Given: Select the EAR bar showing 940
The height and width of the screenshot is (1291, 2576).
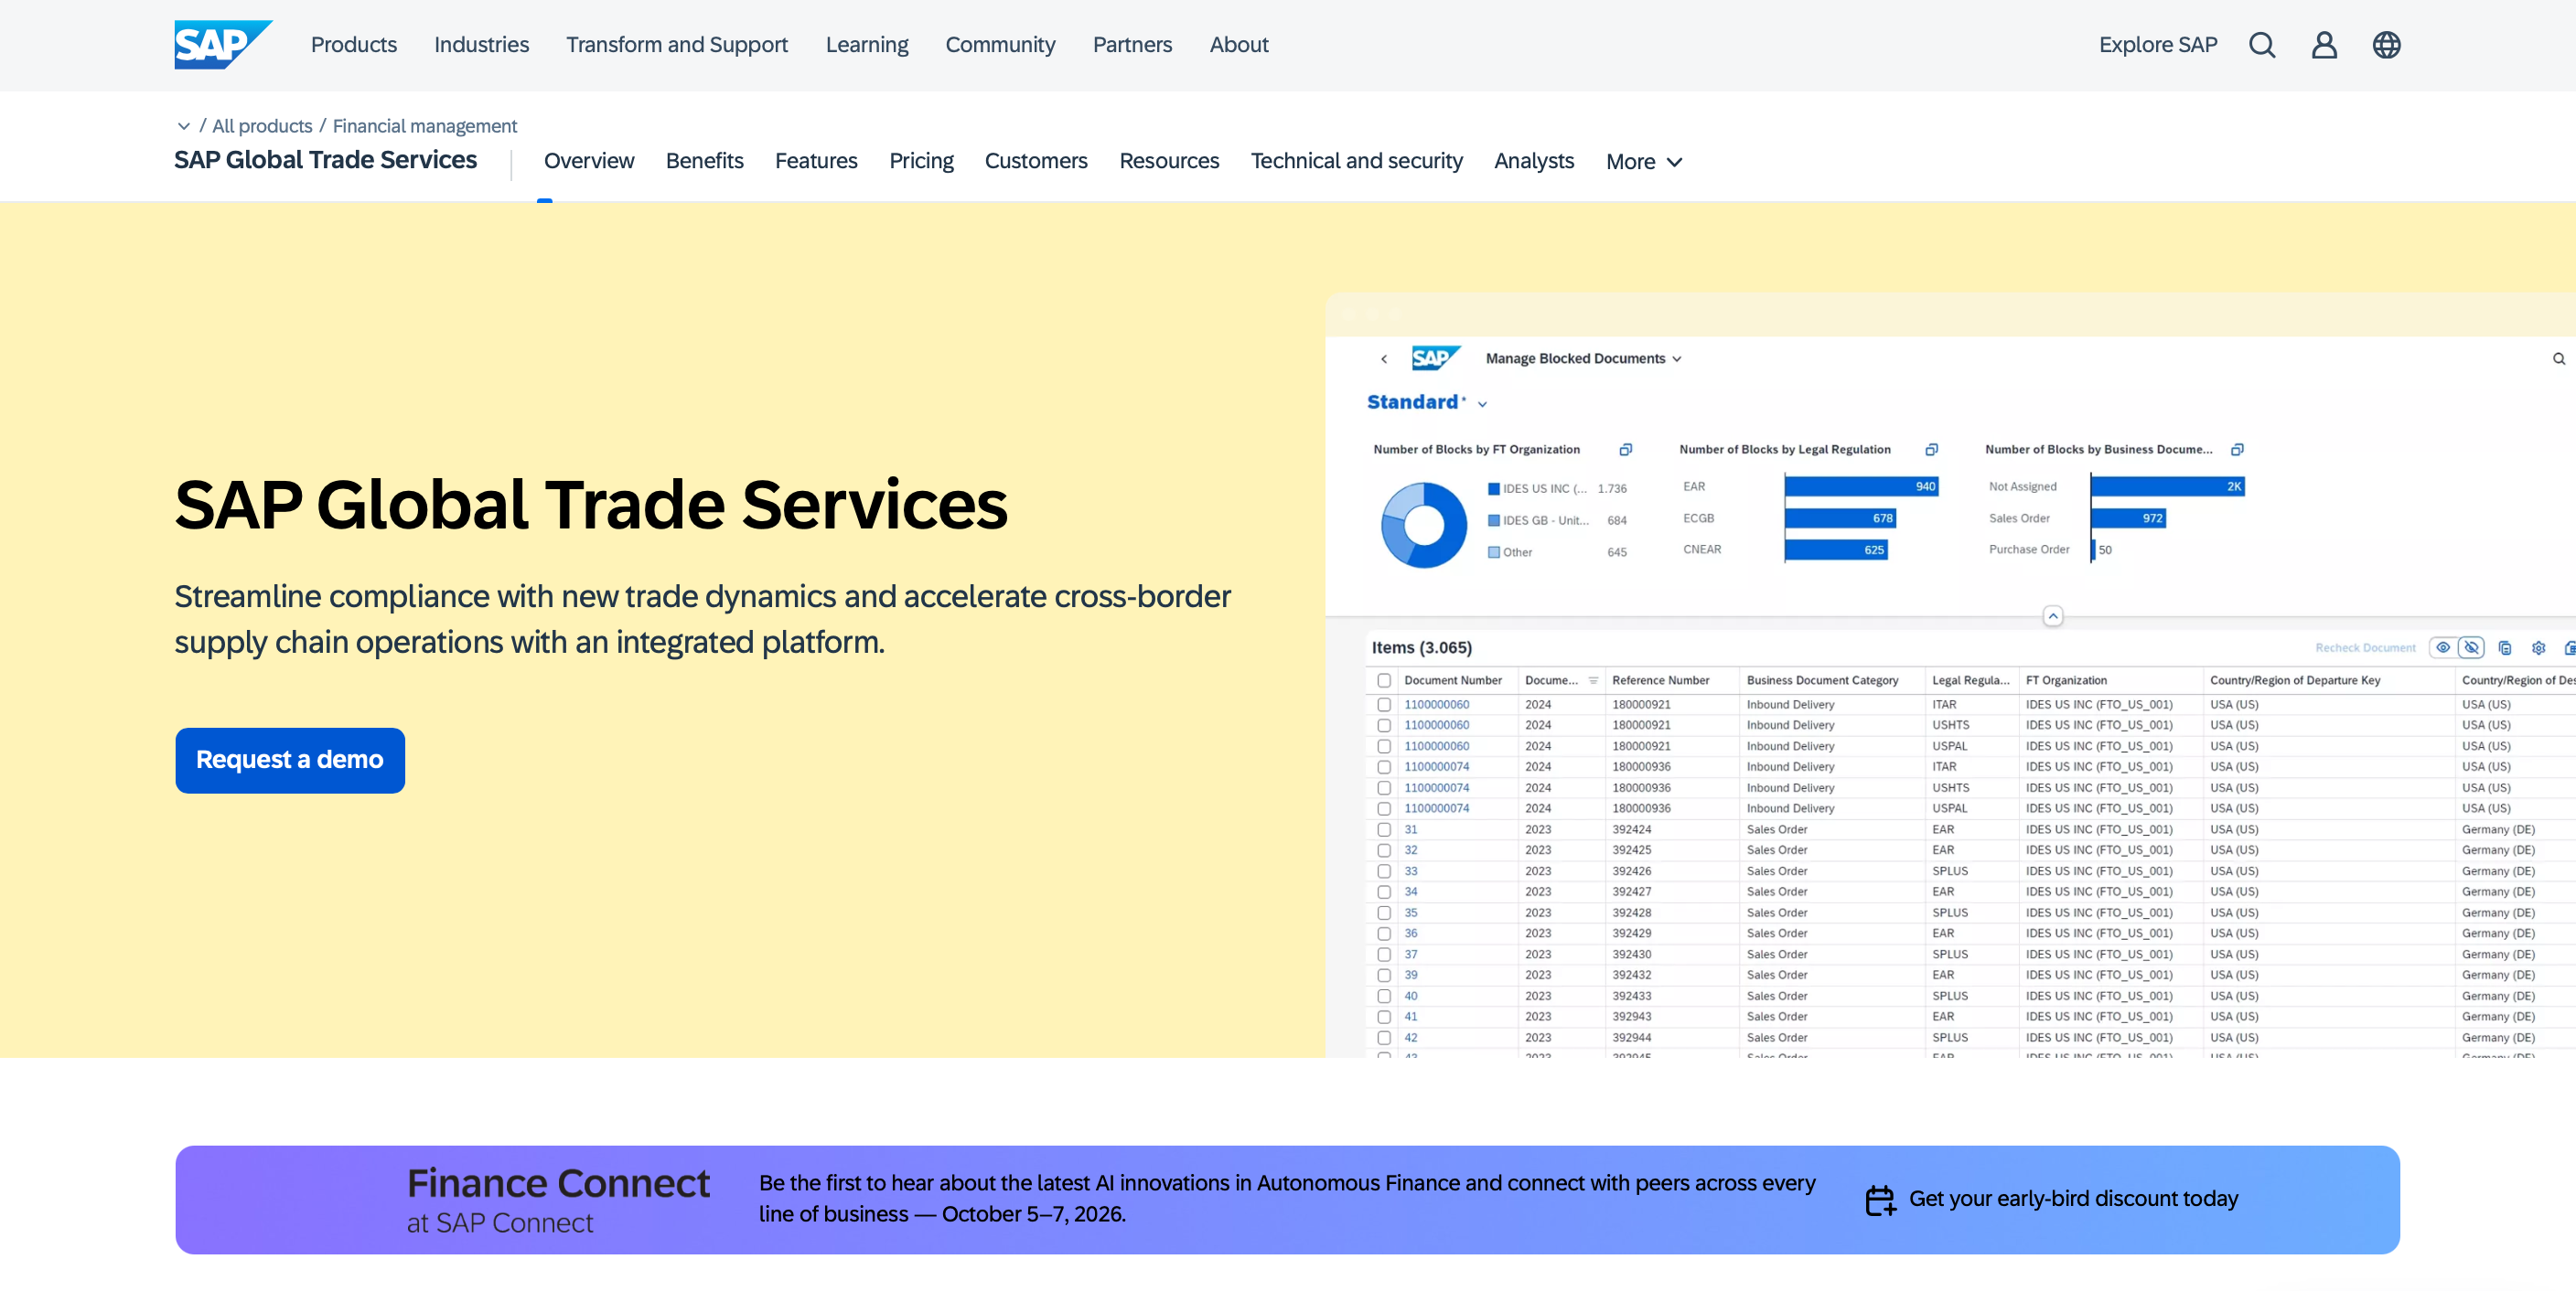Looking at the screenshot, I should [x=1862, y=486].
